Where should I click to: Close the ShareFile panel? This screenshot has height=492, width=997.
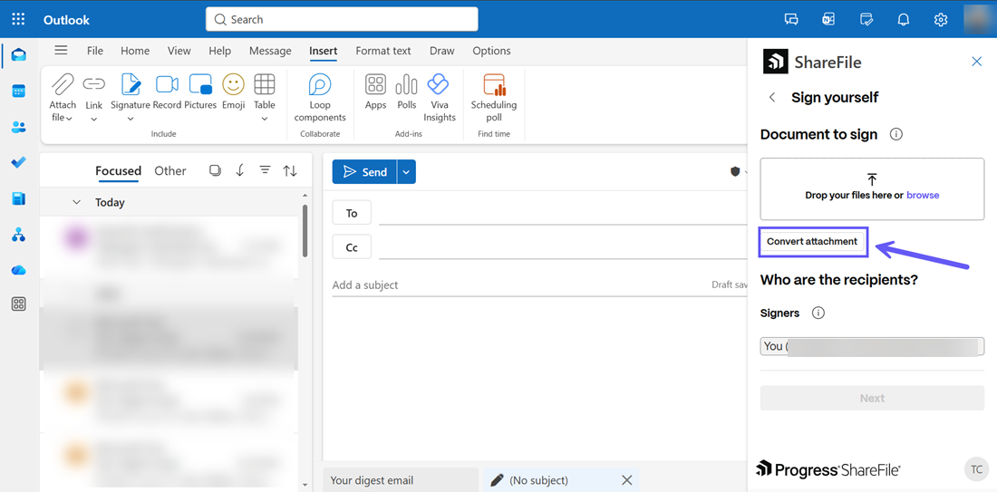pyautogui.click(x=977, y=61)
